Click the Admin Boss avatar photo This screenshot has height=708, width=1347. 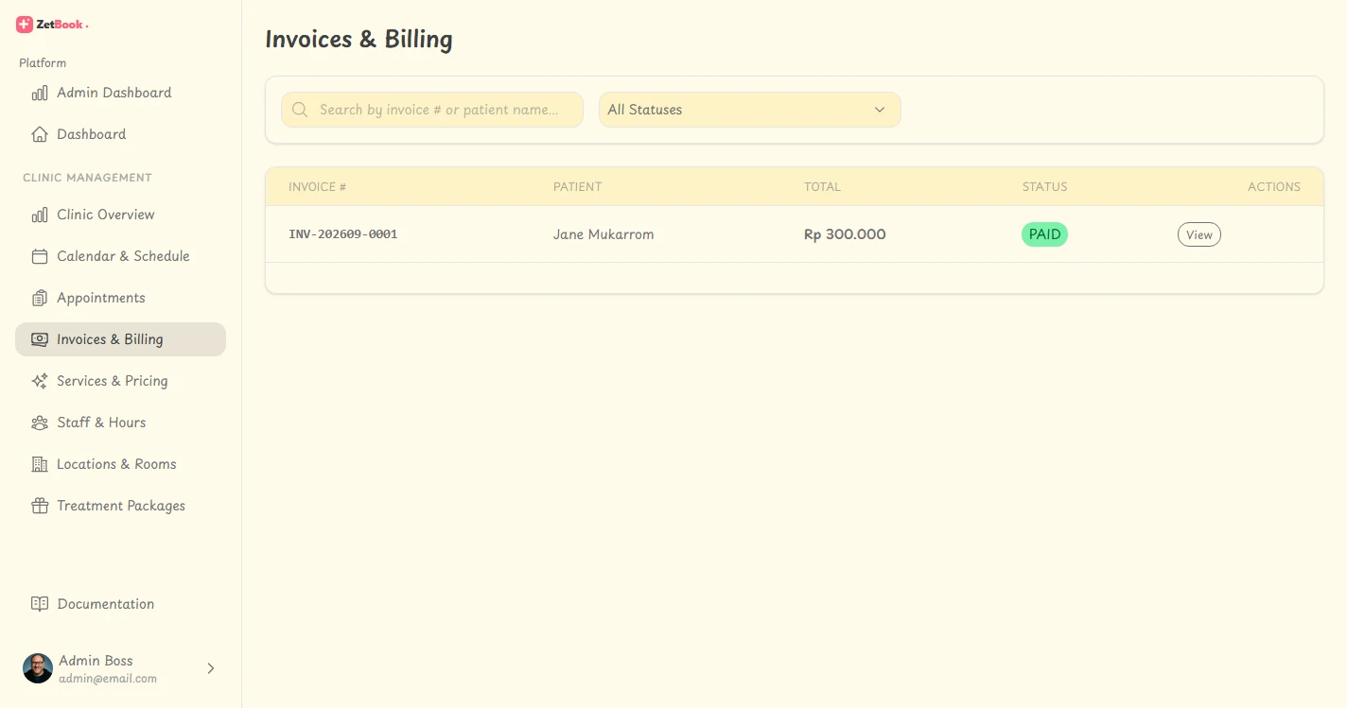tap(38, 668)
